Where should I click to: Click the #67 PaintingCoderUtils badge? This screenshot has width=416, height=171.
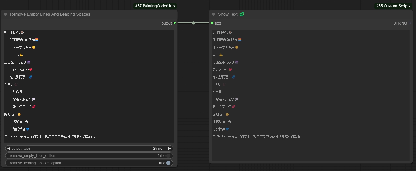tap(155, 6)
